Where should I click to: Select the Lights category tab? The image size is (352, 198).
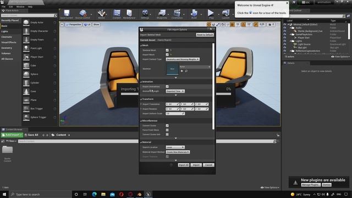point(11,31)
